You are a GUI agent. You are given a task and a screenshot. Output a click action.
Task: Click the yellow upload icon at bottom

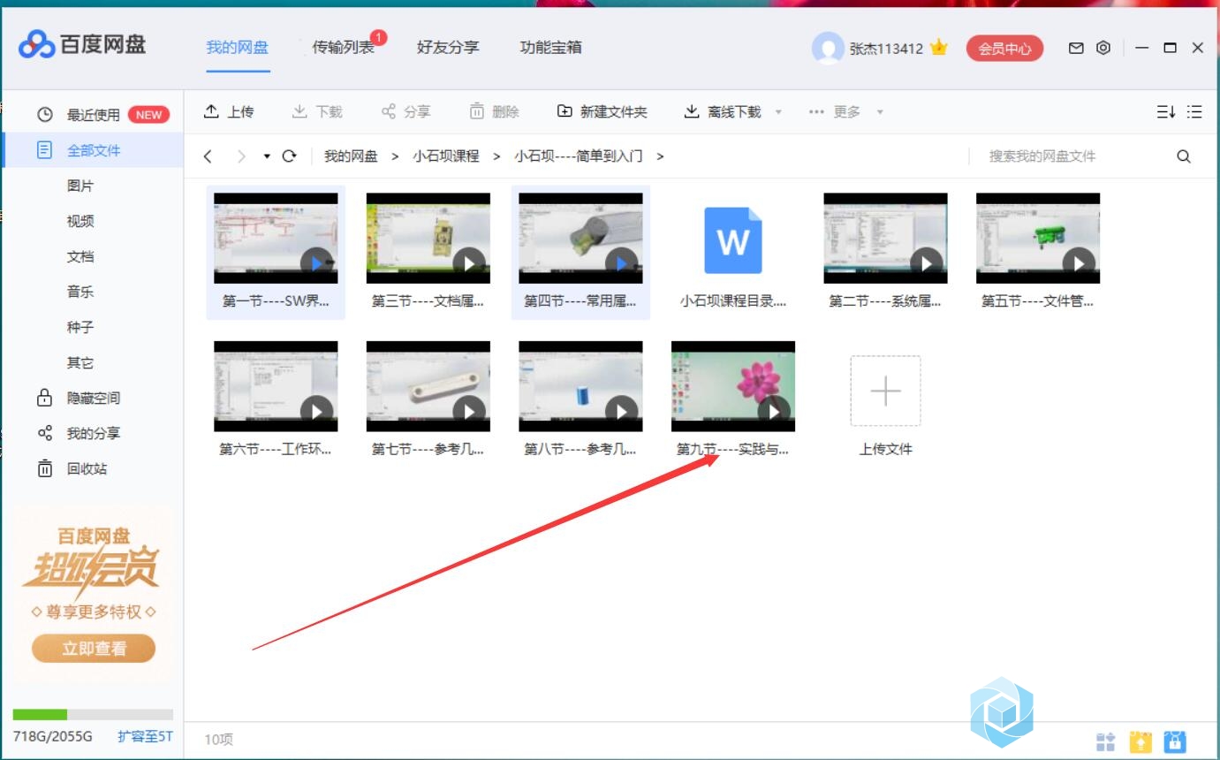[x=1141, y=741]
